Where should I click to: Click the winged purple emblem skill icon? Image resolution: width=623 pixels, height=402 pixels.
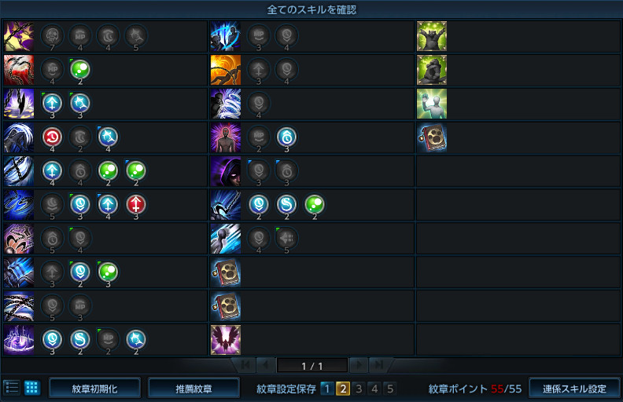(226, 340)
